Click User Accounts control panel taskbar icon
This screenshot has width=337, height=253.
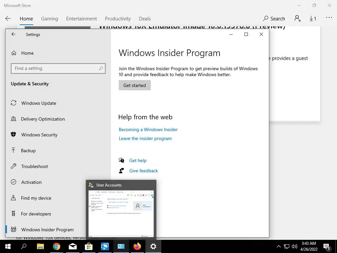121,246
